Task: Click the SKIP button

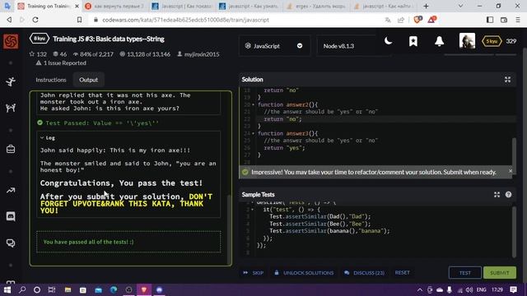Action: (x=254, y=273)
